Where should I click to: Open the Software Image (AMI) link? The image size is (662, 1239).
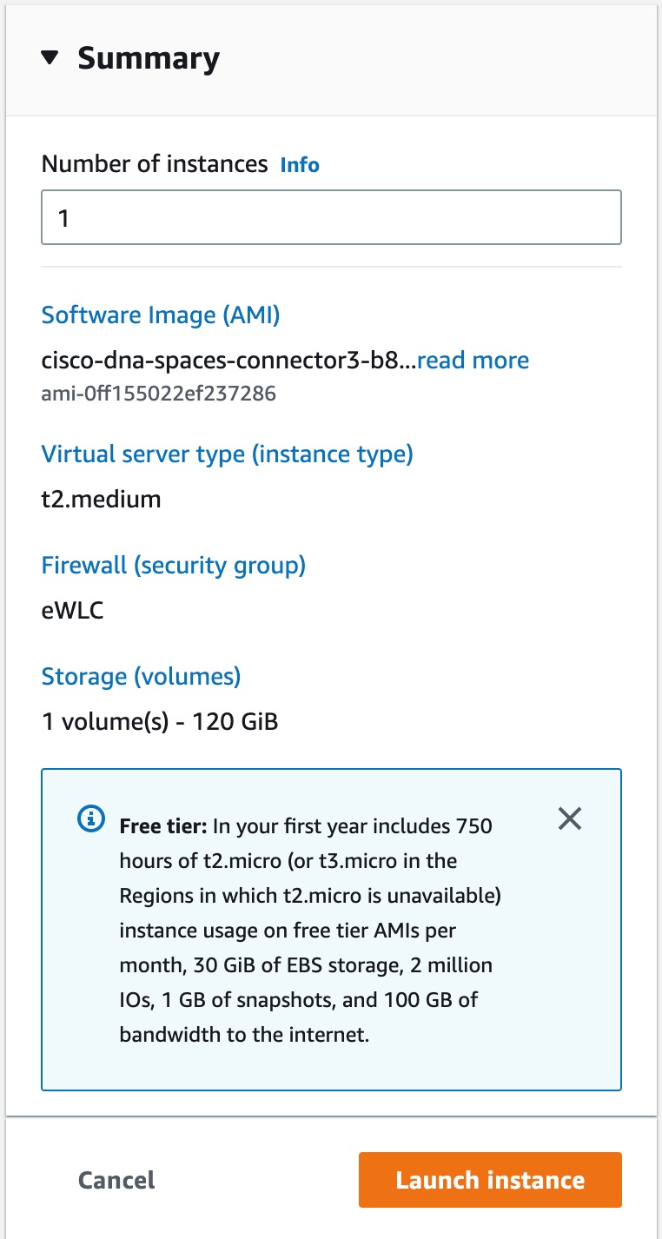pos(161,315)
